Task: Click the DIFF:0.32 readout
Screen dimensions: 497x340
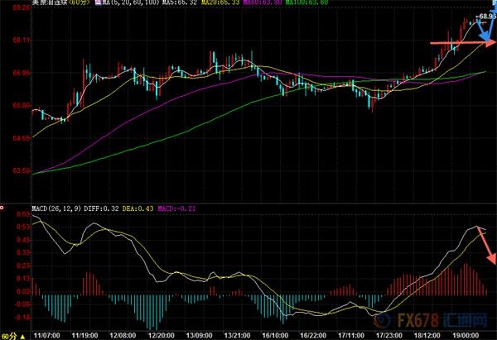Action: (101, 208)
